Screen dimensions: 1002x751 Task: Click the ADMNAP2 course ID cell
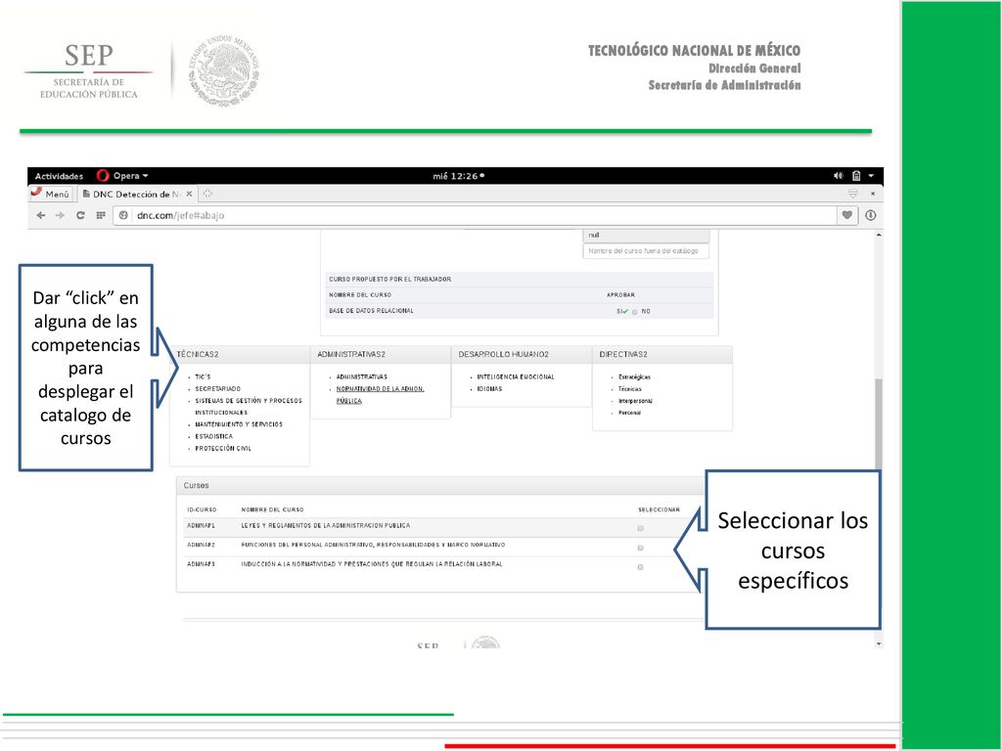(202, 546)
